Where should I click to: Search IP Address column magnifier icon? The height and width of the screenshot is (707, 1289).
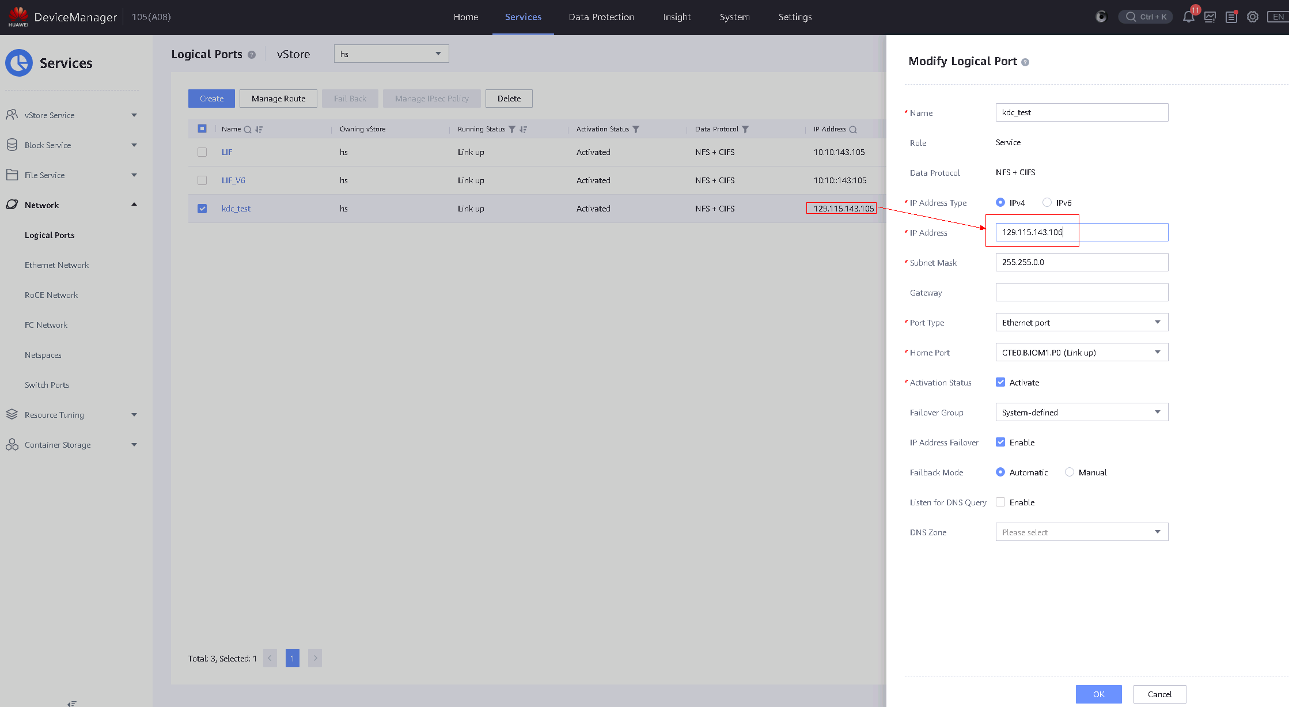click(853, 130)
